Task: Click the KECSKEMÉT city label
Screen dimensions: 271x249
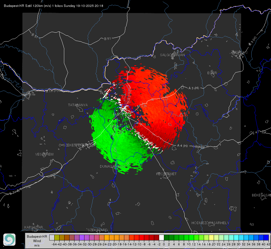Action: (166, 174)
